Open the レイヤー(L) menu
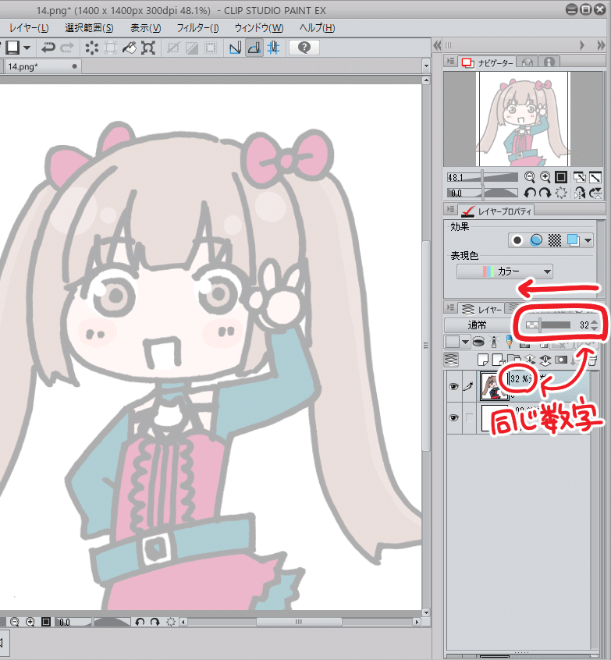 (x=29, y=28)
